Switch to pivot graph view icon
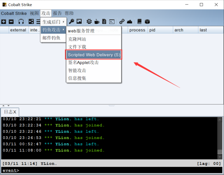 [x=31, y=22]
